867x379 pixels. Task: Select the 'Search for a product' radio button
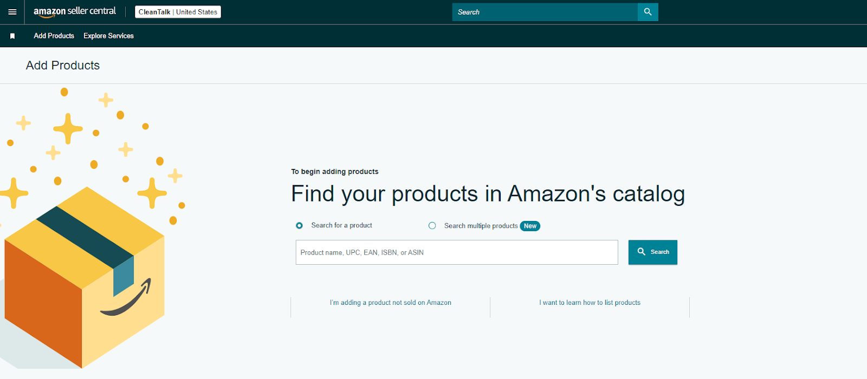coord(299,226)
